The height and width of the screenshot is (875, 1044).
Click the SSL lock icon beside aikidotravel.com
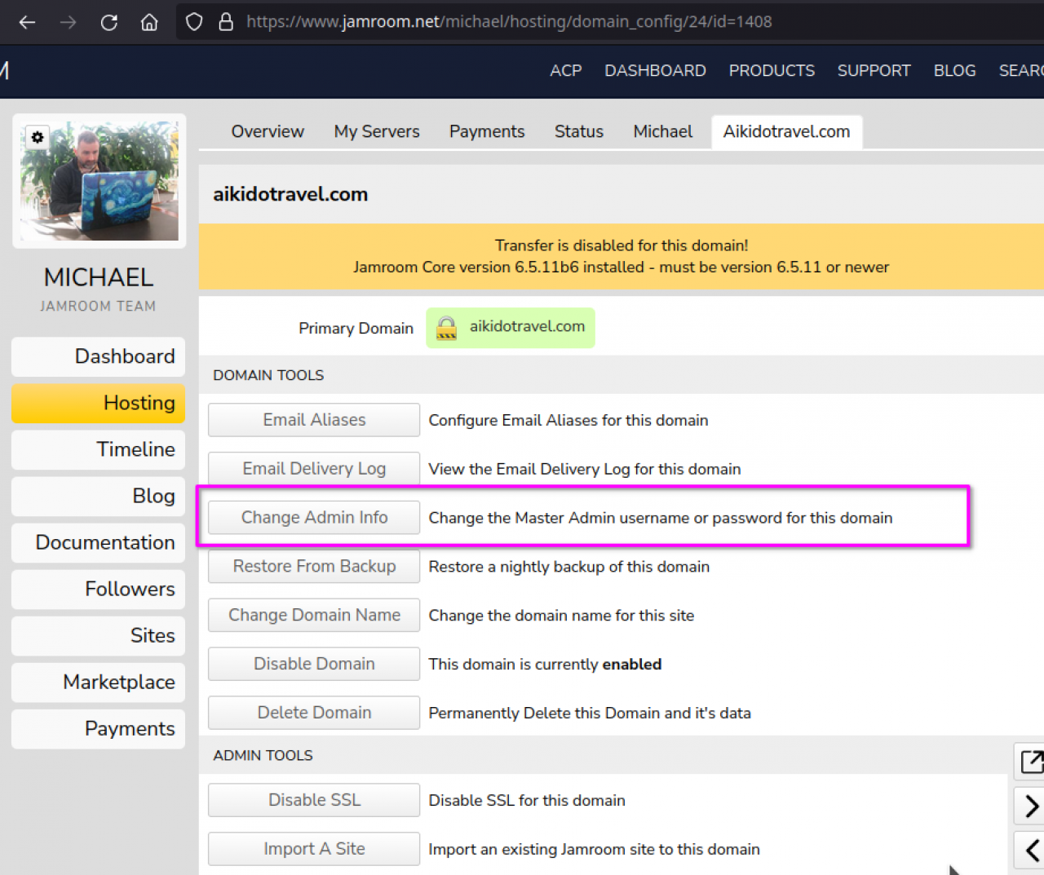pyautogui.click(x=446, y=328)
